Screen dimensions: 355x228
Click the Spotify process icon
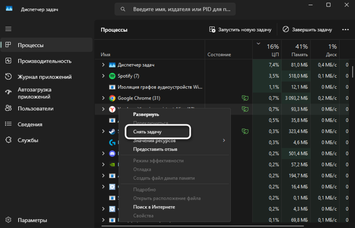click(x=112, y=76)
